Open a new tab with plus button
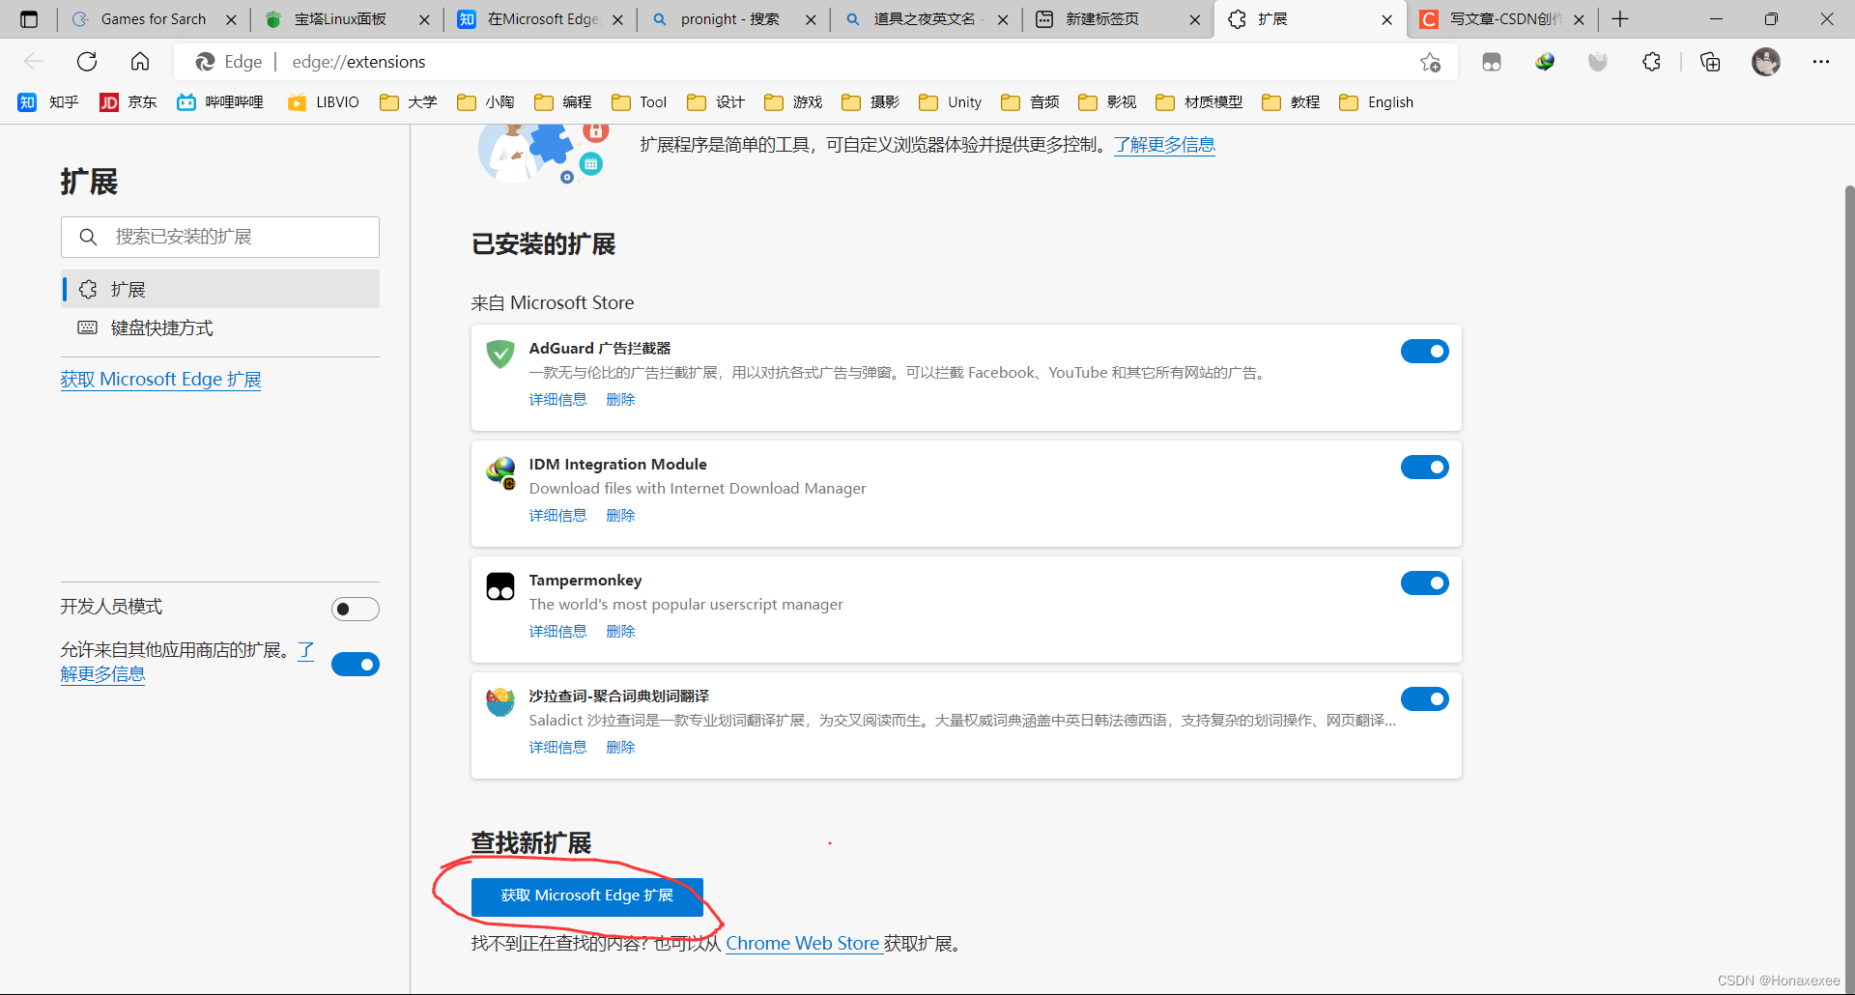Image resolution: width=1855 pixels, height=995 pixels. [1620, 19]
